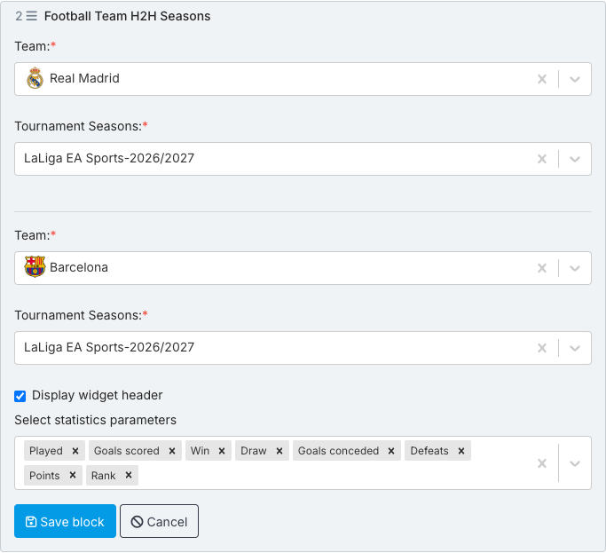
Task: Click the Display widget header label
Action: tap(97, 395)
